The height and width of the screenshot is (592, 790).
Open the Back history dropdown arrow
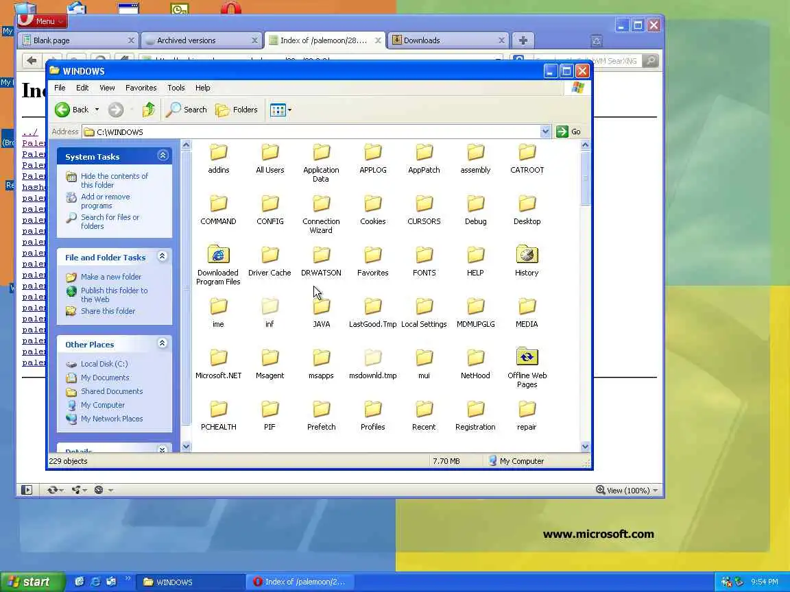[x=97, y=109]
